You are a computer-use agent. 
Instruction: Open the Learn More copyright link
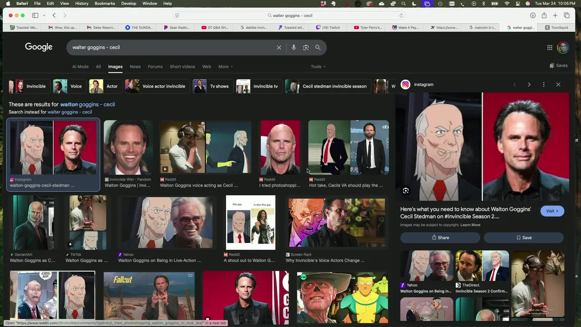[470, 225]
